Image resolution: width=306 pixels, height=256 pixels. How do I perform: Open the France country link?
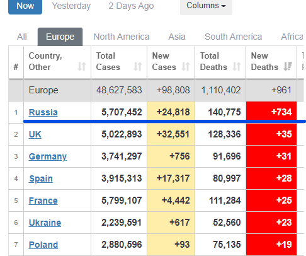[x=43, y=201]
